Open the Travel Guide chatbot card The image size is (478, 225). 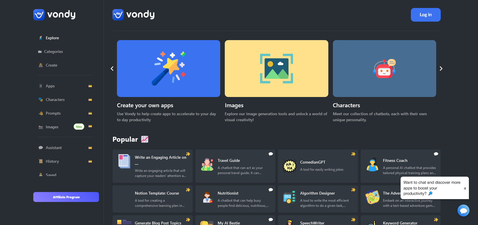point(235,166)
